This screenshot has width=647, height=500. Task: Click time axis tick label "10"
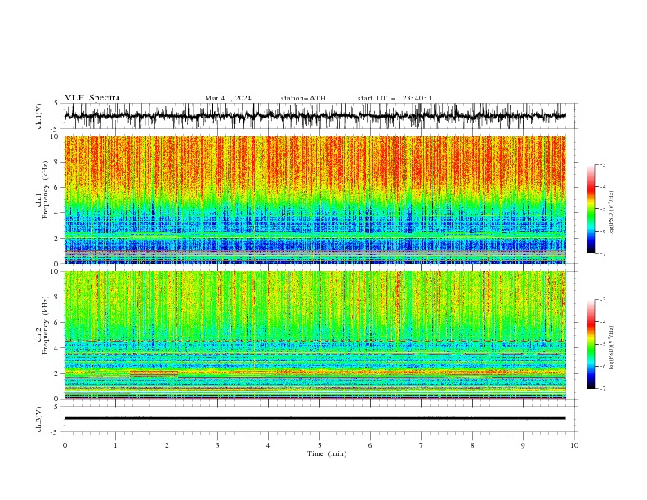(x=574, y=445)
